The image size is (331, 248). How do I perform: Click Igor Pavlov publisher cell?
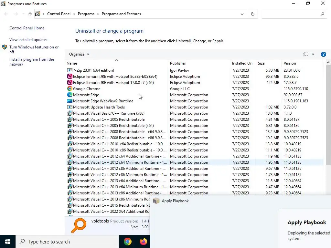(x=179, y=70)
